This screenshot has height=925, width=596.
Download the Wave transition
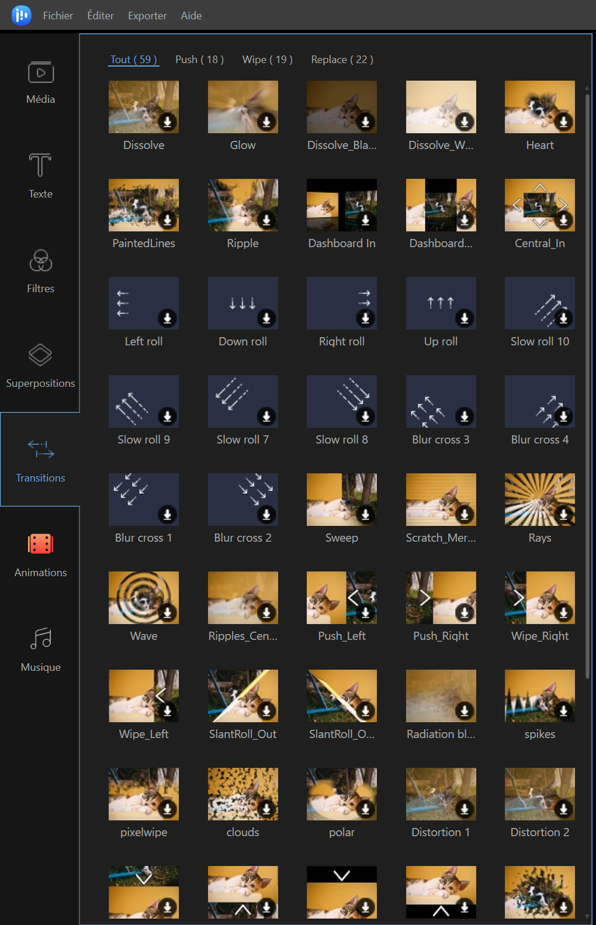click(167, 612)
